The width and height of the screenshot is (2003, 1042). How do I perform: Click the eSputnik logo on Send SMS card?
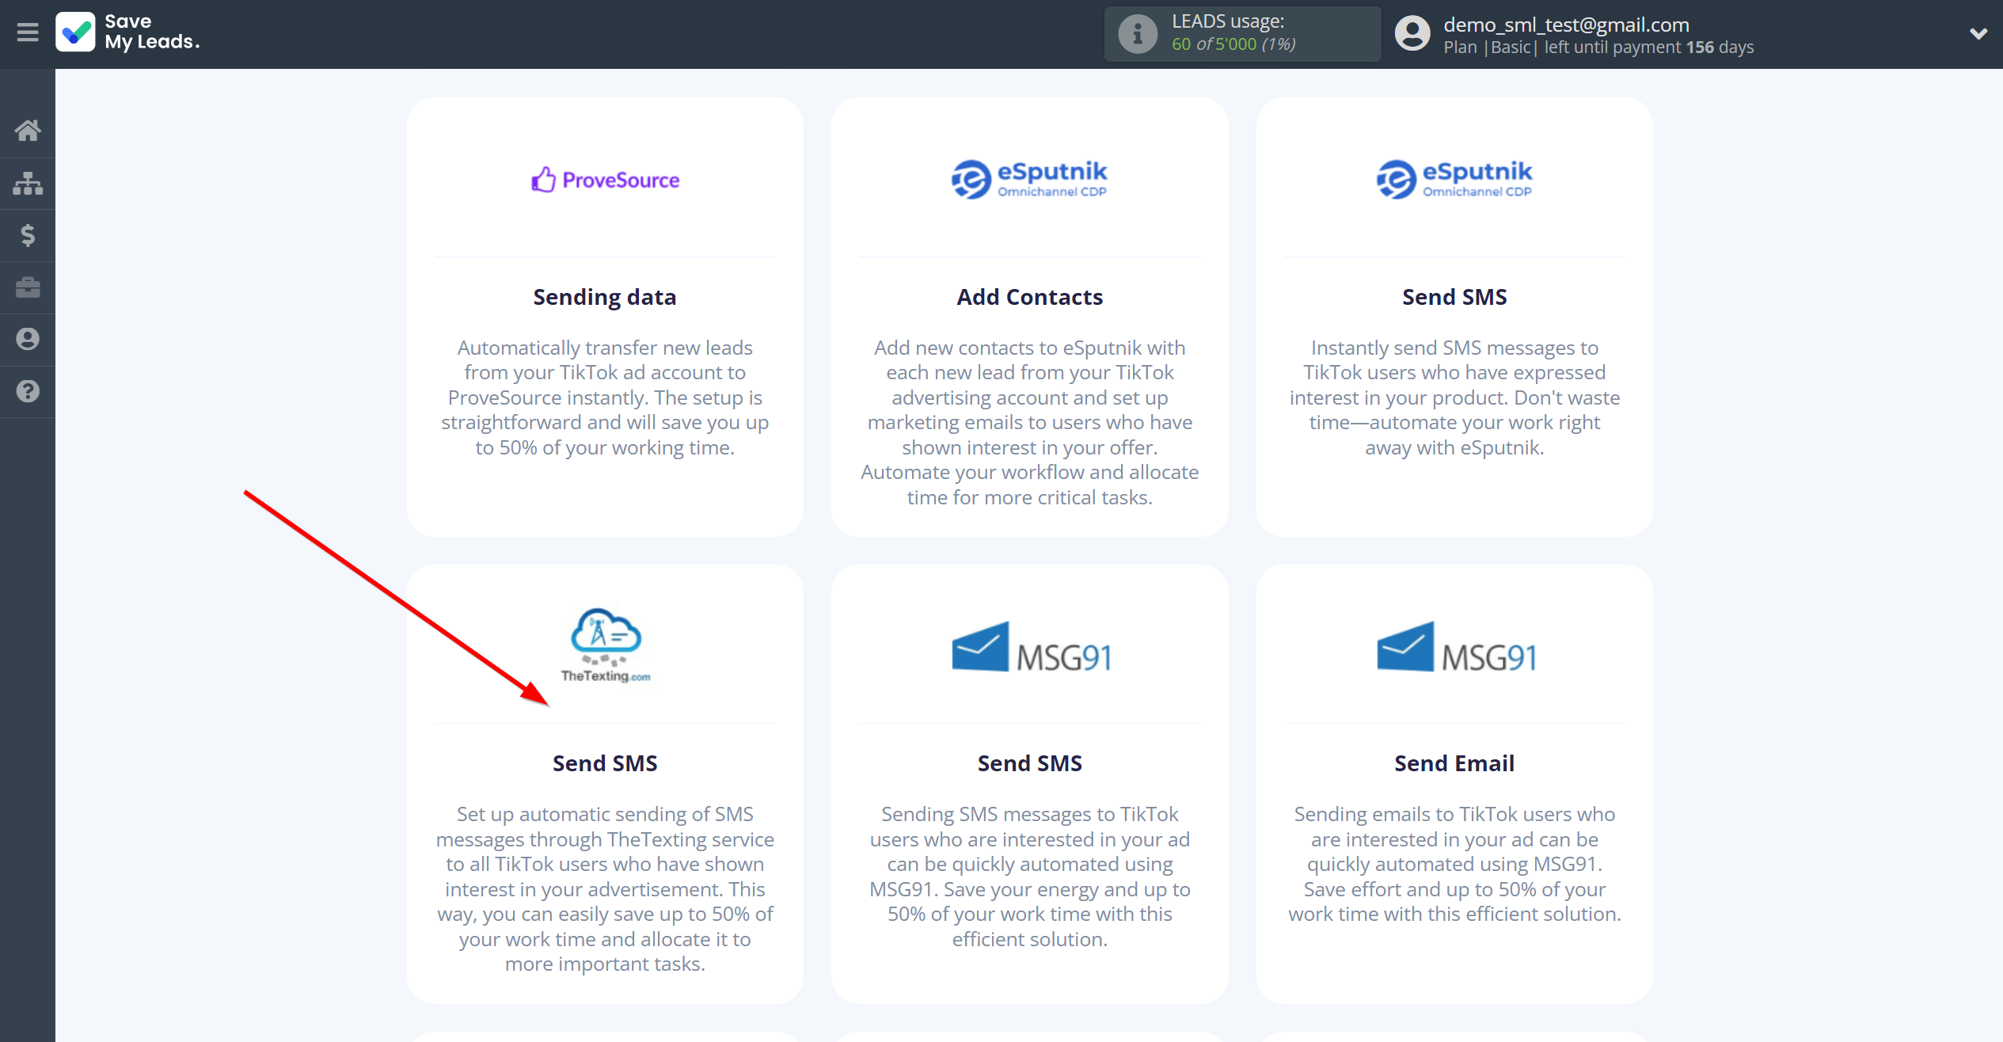(x=1454, y=179)
